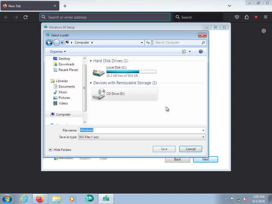Open the help icon in the dialog
Image resolution: width=272 pixels, height=204 pixels.
(201, 52)
